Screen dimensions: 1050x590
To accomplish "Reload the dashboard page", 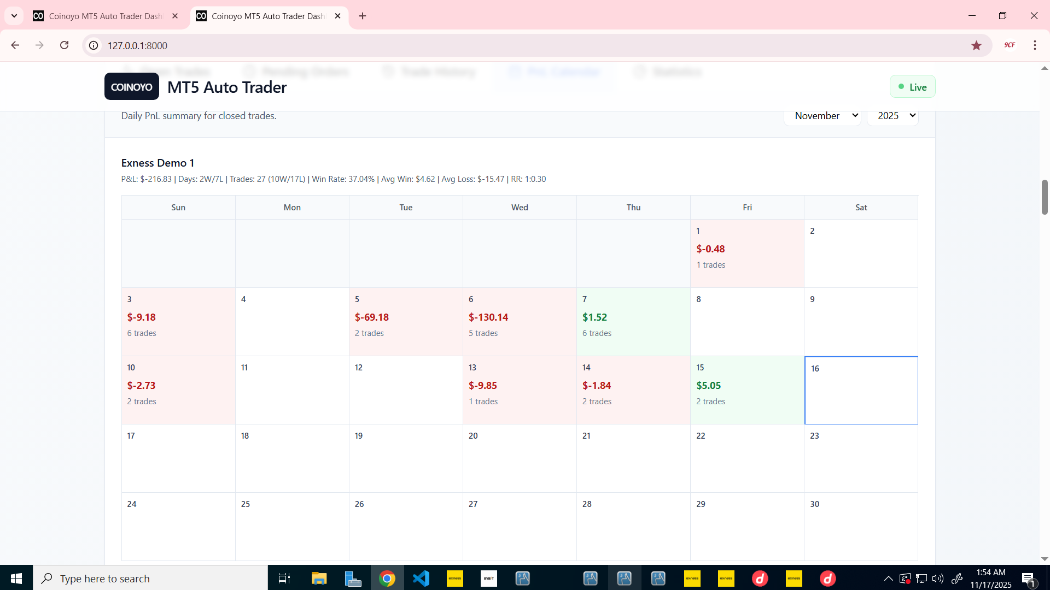I will pyautogui.click(x=64, y=45).
